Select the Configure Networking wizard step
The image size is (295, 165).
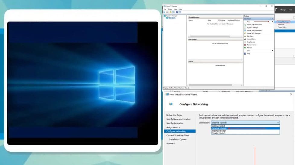tap(180, 131)
